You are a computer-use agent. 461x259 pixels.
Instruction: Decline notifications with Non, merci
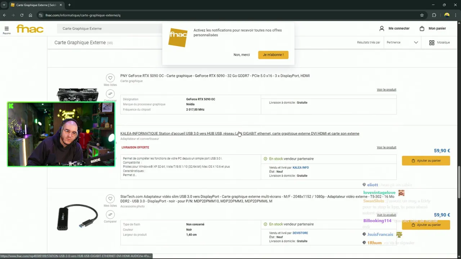pyautogui.click(x=242, y=55)
